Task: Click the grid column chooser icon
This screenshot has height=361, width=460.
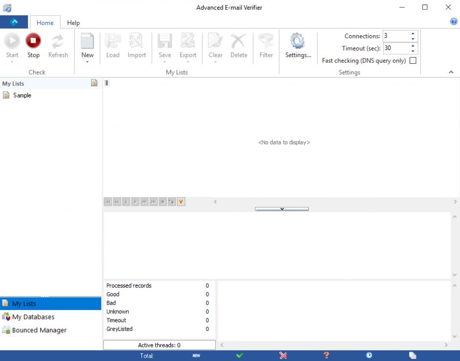Action: point(106,83)
